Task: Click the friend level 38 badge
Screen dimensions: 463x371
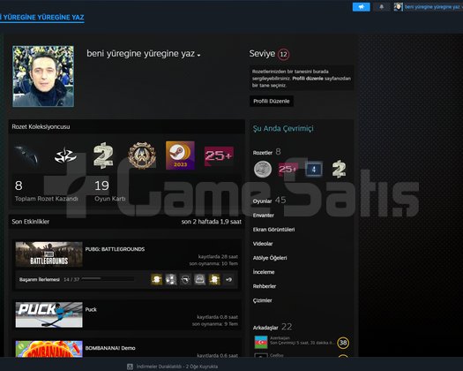Action: (343, 343)
